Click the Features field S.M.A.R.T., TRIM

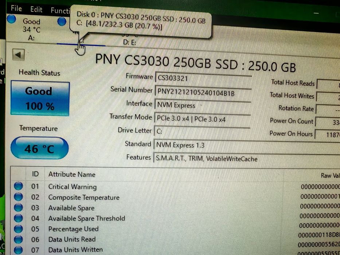coord(247,159)
